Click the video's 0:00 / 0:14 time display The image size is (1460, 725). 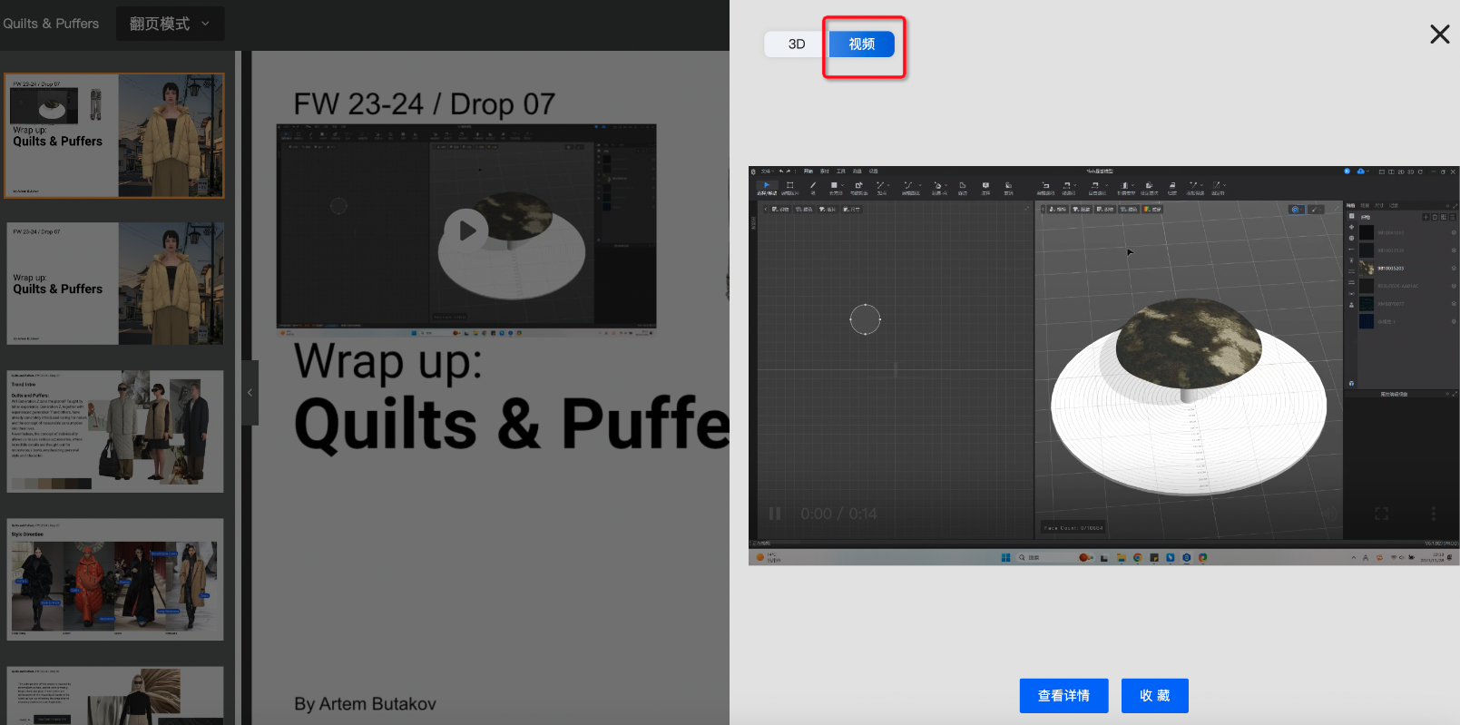coord(838,514)
